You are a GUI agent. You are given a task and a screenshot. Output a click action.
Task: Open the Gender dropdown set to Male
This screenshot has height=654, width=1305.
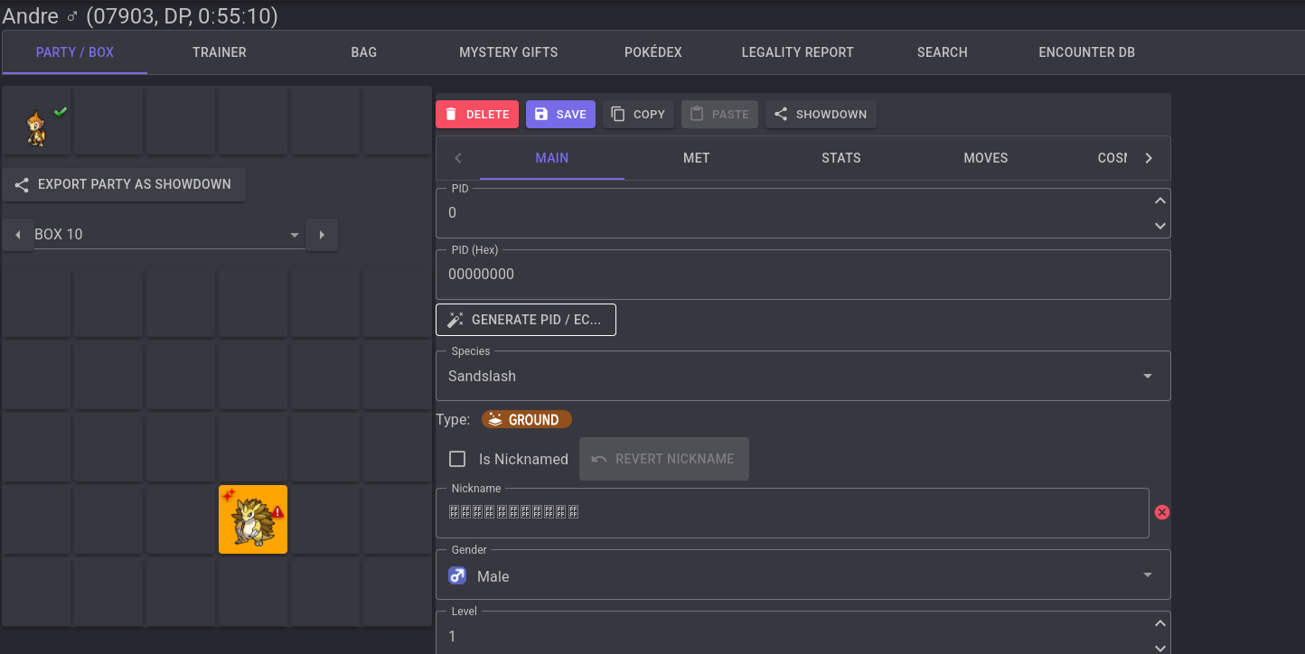coord(803,575)
